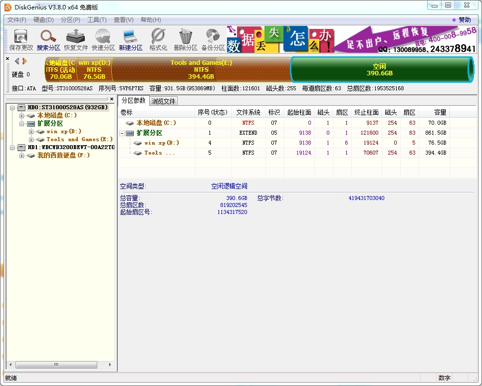Open the 工具(T) menu
The image size is (482, 386).
tap(97, 19)
